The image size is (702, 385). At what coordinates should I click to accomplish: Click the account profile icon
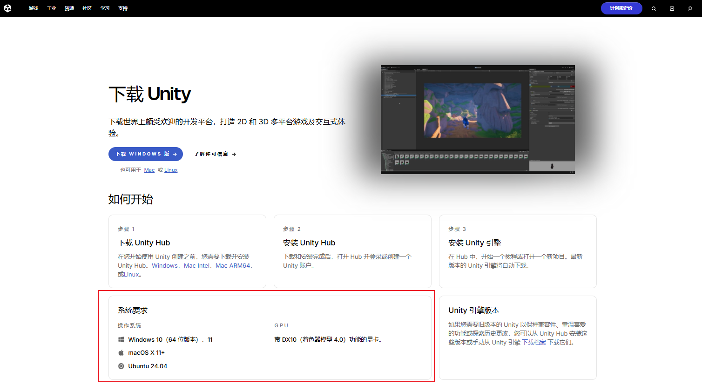click(x=690, y=8)
